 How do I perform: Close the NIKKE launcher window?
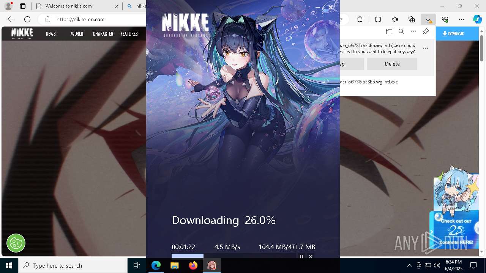(x=331, y=7)
